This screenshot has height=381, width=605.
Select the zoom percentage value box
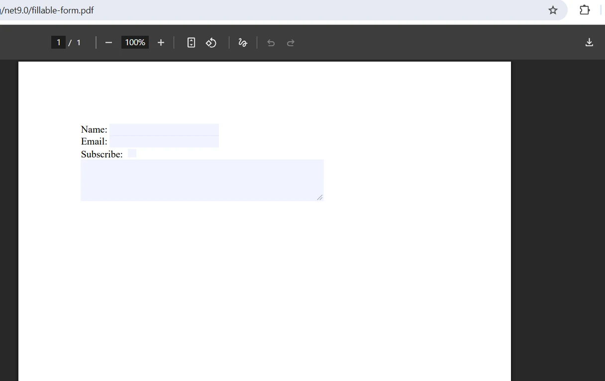[134, 42]
